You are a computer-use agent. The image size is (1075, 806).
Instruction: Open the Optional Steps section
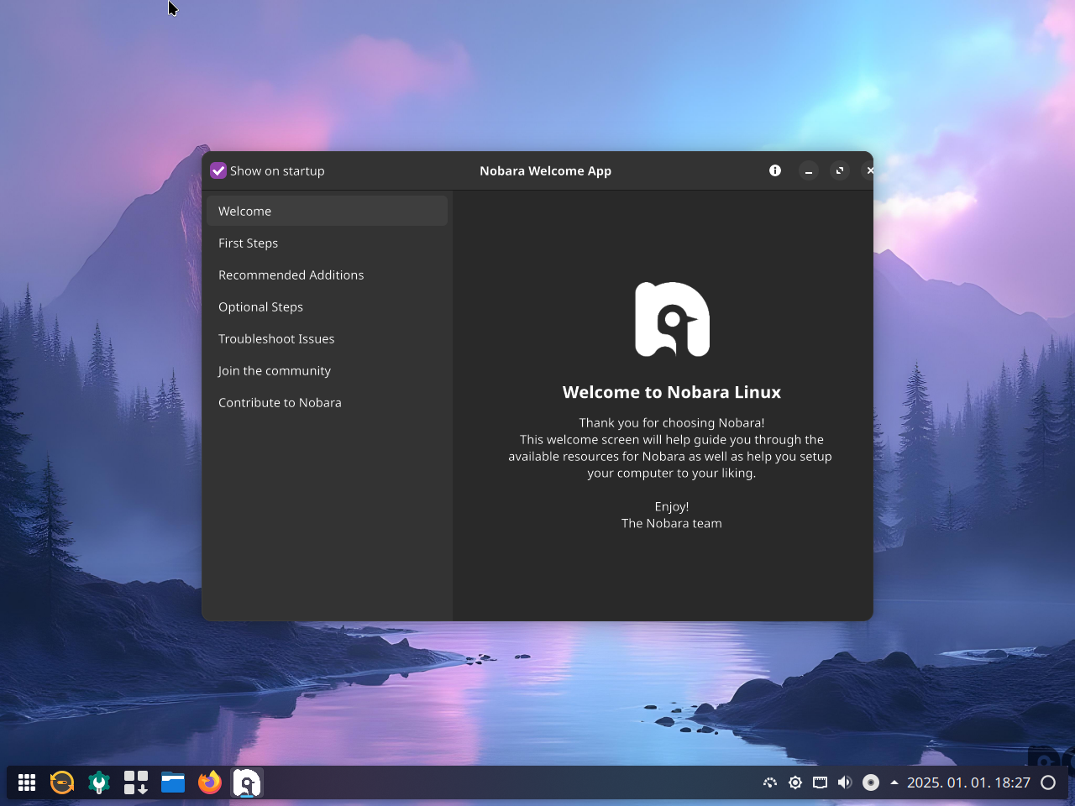[327, 306]
